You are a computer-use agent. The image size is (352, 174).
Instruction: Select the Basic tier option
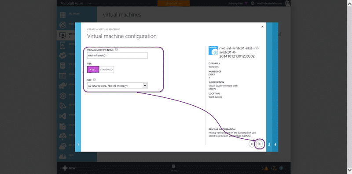tap(93, 70)
